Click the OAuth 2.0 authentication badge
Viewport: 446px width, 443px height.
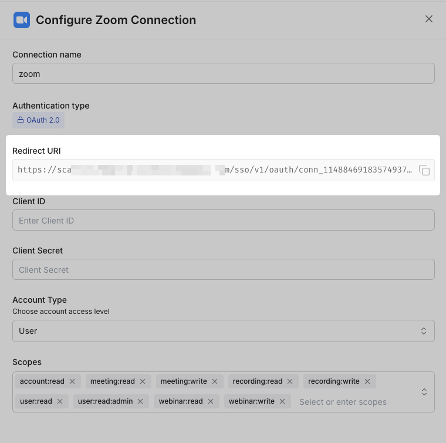point(38,120)
